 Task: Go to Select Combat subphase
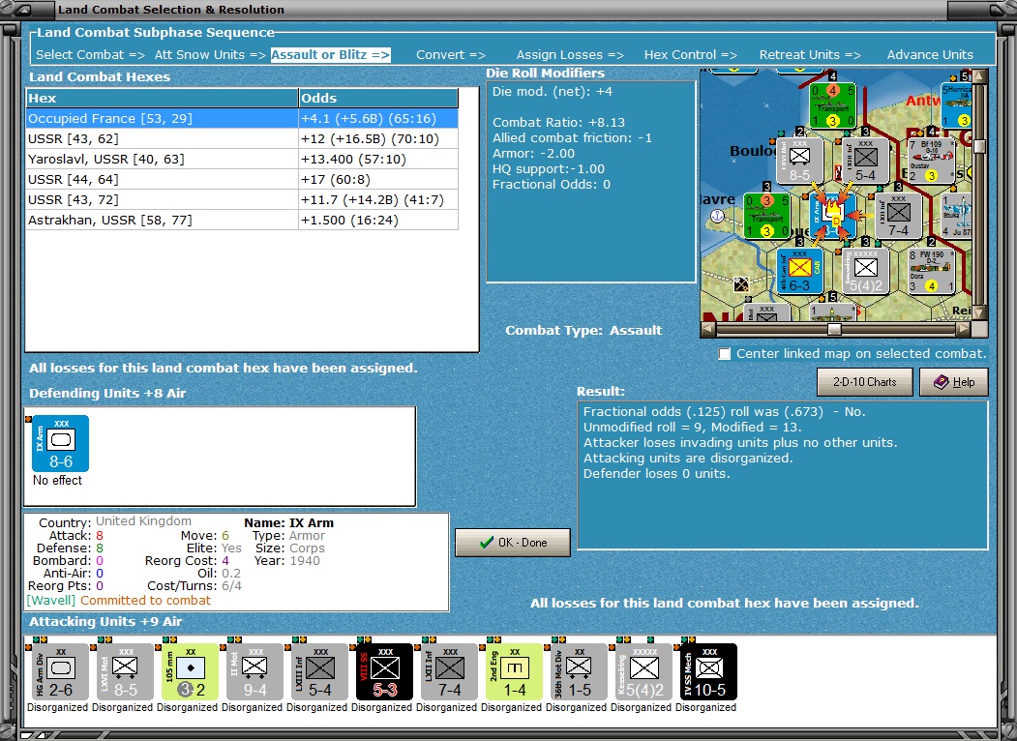click(x=90, y=55)
